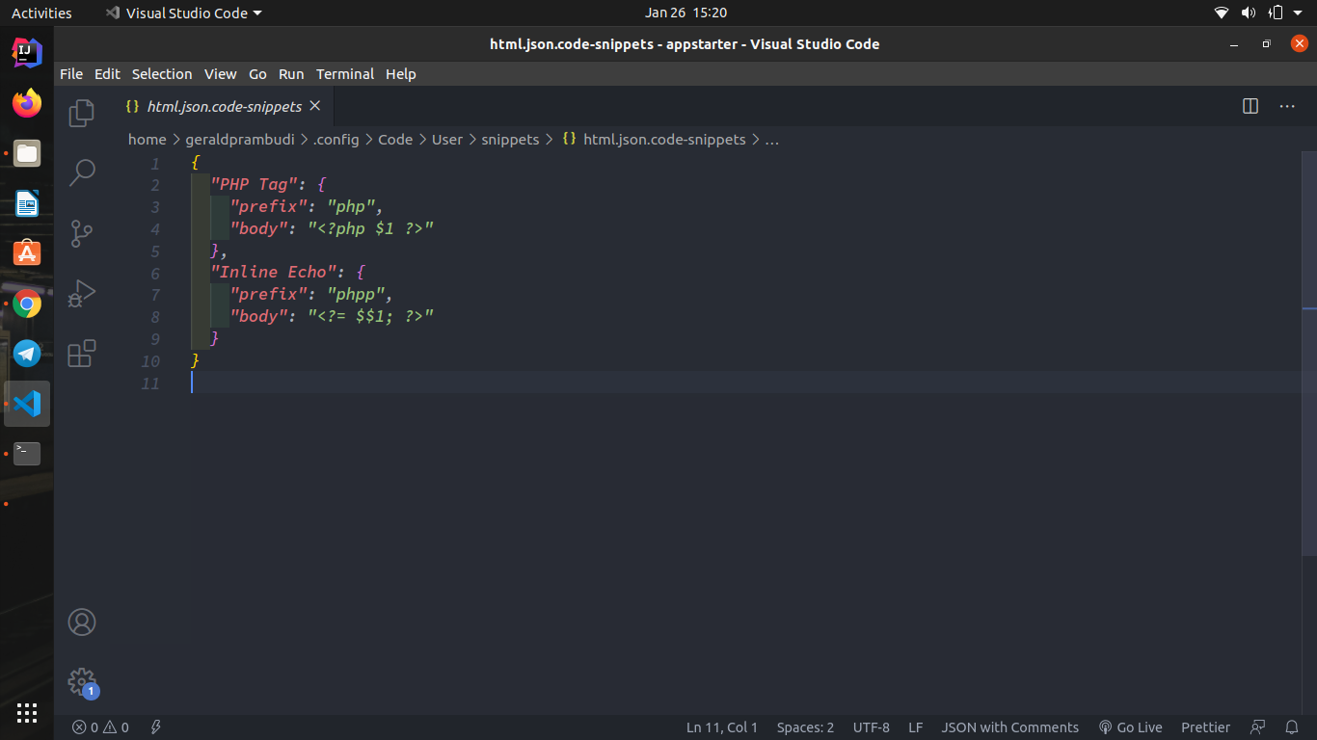Change end of line sequence LF
This screenshot has width=1317, height=740.
915,727
